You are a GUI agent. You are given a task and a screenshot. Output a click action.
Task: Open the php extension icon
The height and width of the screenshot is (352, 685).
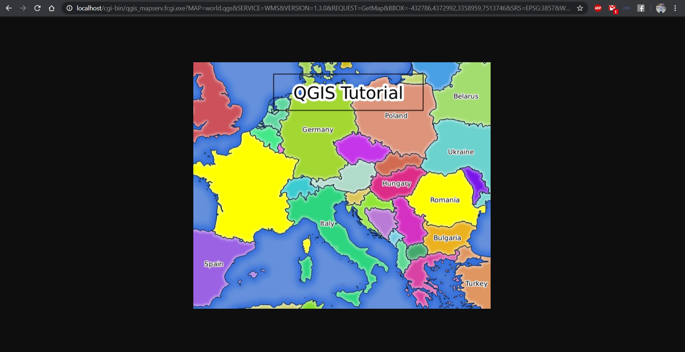[x=627, y=8]
